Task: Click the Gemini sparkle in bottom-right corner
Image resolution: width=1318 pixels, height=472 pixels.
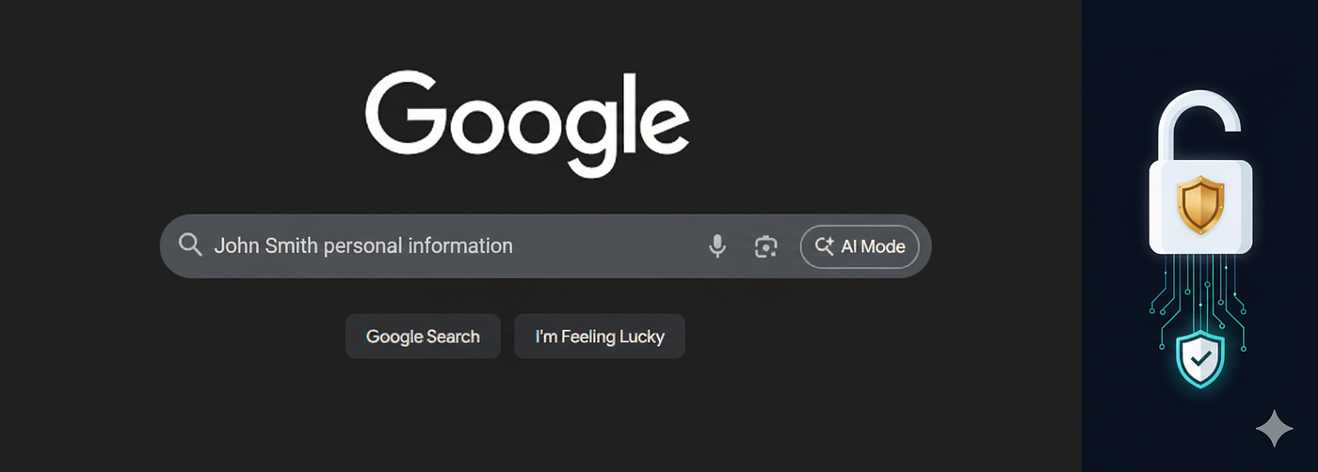Action: [1274, 428]
